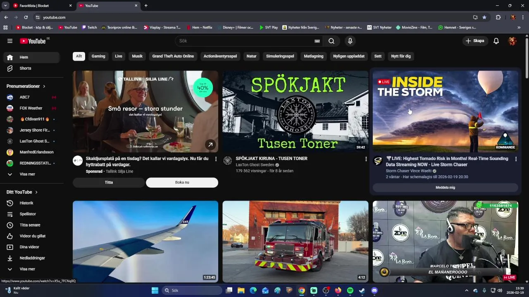
Task: Open Shorts in the sidebar
Action: click(x=31, y=68)
